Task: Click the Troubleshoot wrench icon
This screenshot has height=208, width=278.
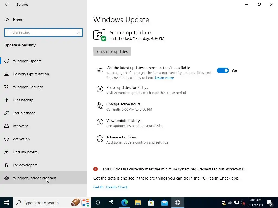Action: 7,113
